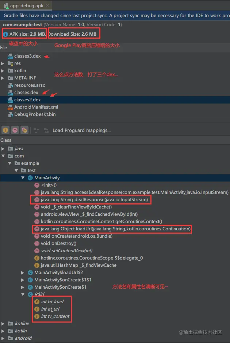Expand the META-INF folder
This screenshot has width=230, height=343.
coord(3,78)
